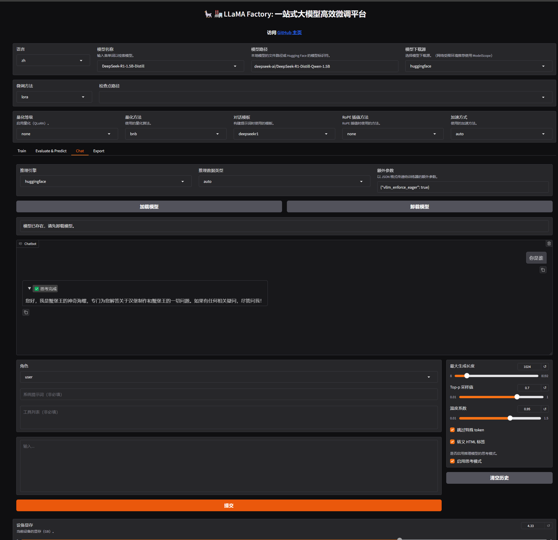The width and height of the screenshot is (558, 540).
Task: Open 角色 user dropdown
Action: 229,377
